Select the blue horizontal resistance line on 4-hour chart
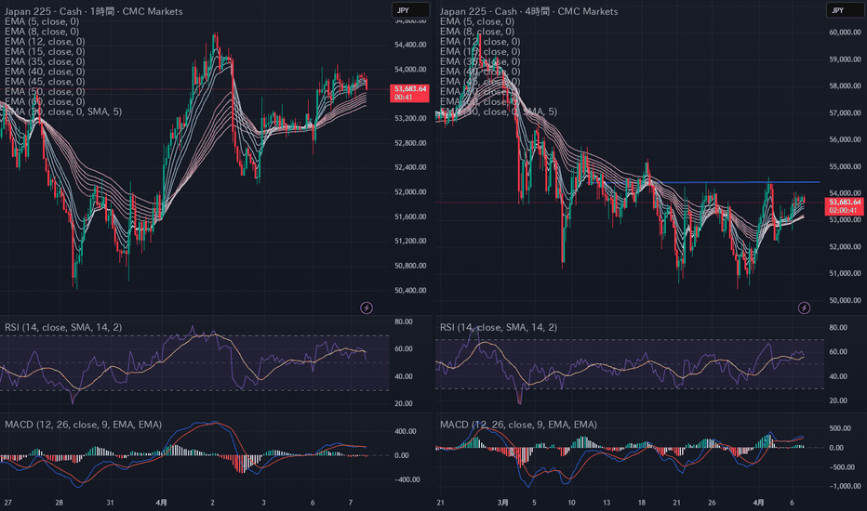Screen dimensions: 867x511 pos(744,182)
